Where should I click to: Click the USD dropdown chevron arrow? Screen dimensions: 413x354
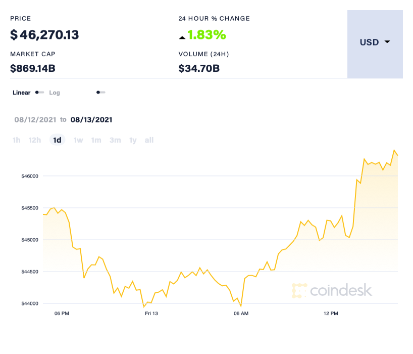click(387, 42)
